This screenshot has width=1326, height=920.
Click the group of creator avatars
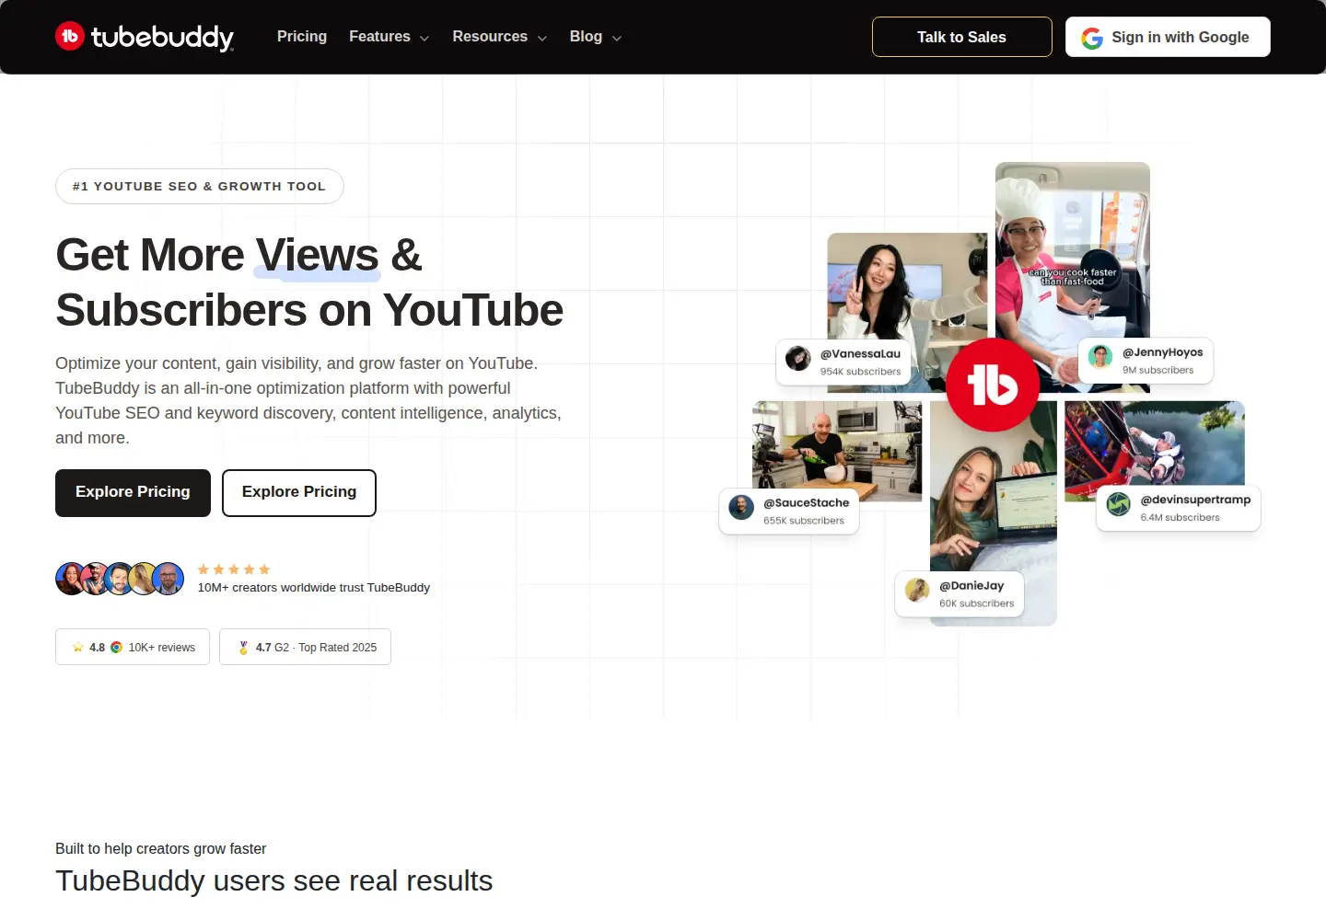point(120,579)
